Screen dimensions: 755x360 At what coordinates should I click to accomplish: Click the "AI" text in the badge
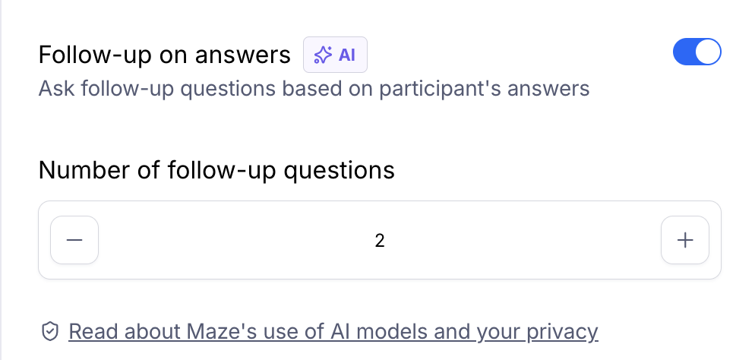346,55
